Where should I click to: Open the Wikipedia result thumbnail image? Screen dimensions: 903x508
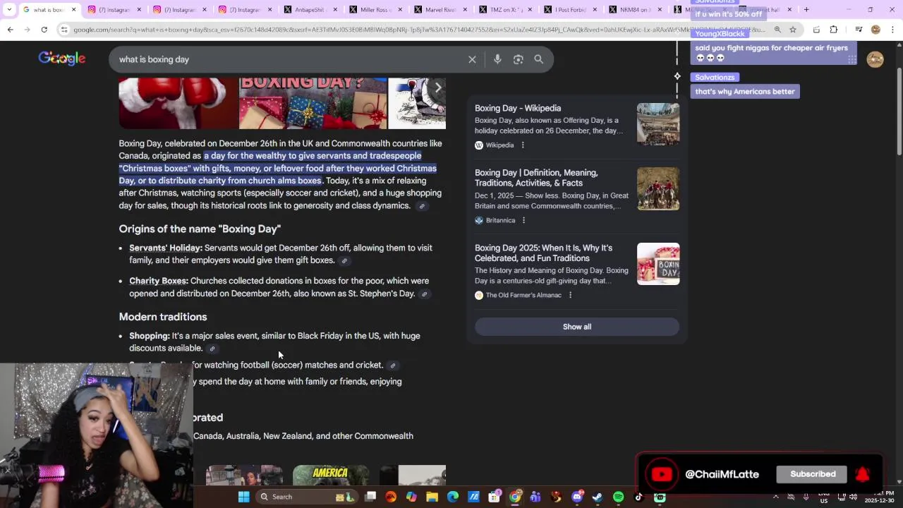[x=658, y=124]
